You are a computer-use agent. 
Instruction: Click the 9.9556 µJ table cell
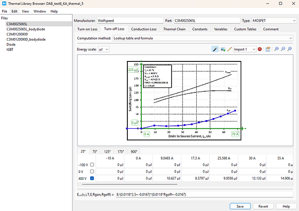point(224,178)
